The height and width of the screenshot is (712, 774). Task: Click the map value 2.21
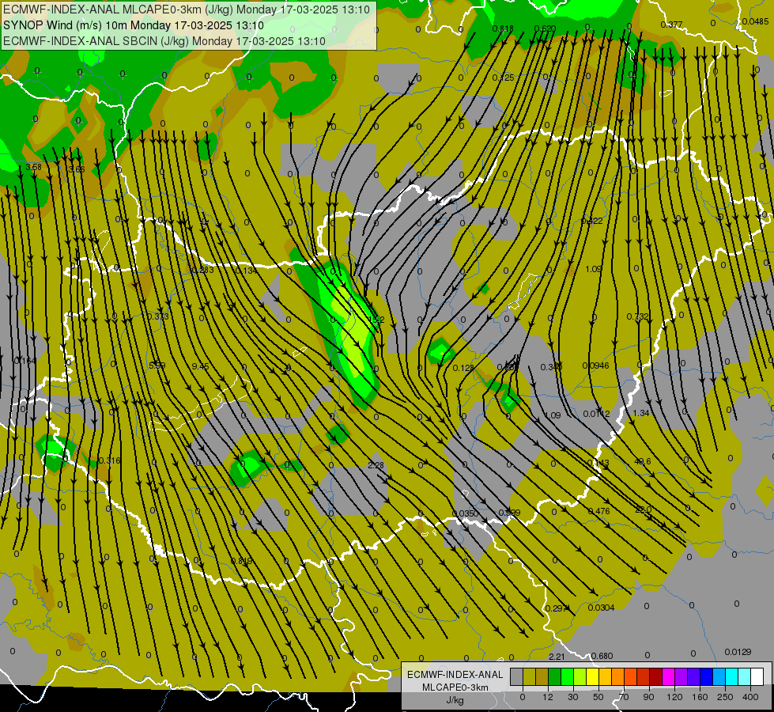[x=557, y=657]
